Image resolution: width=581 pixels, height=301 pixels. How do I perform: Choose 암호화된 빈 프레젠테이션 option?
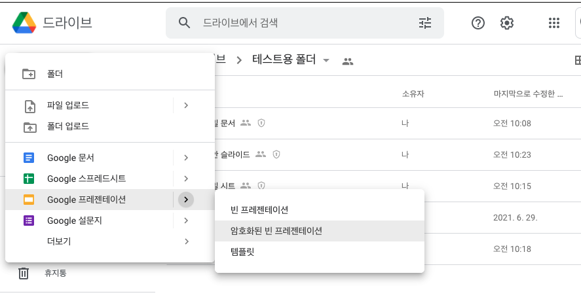[320, 231]
